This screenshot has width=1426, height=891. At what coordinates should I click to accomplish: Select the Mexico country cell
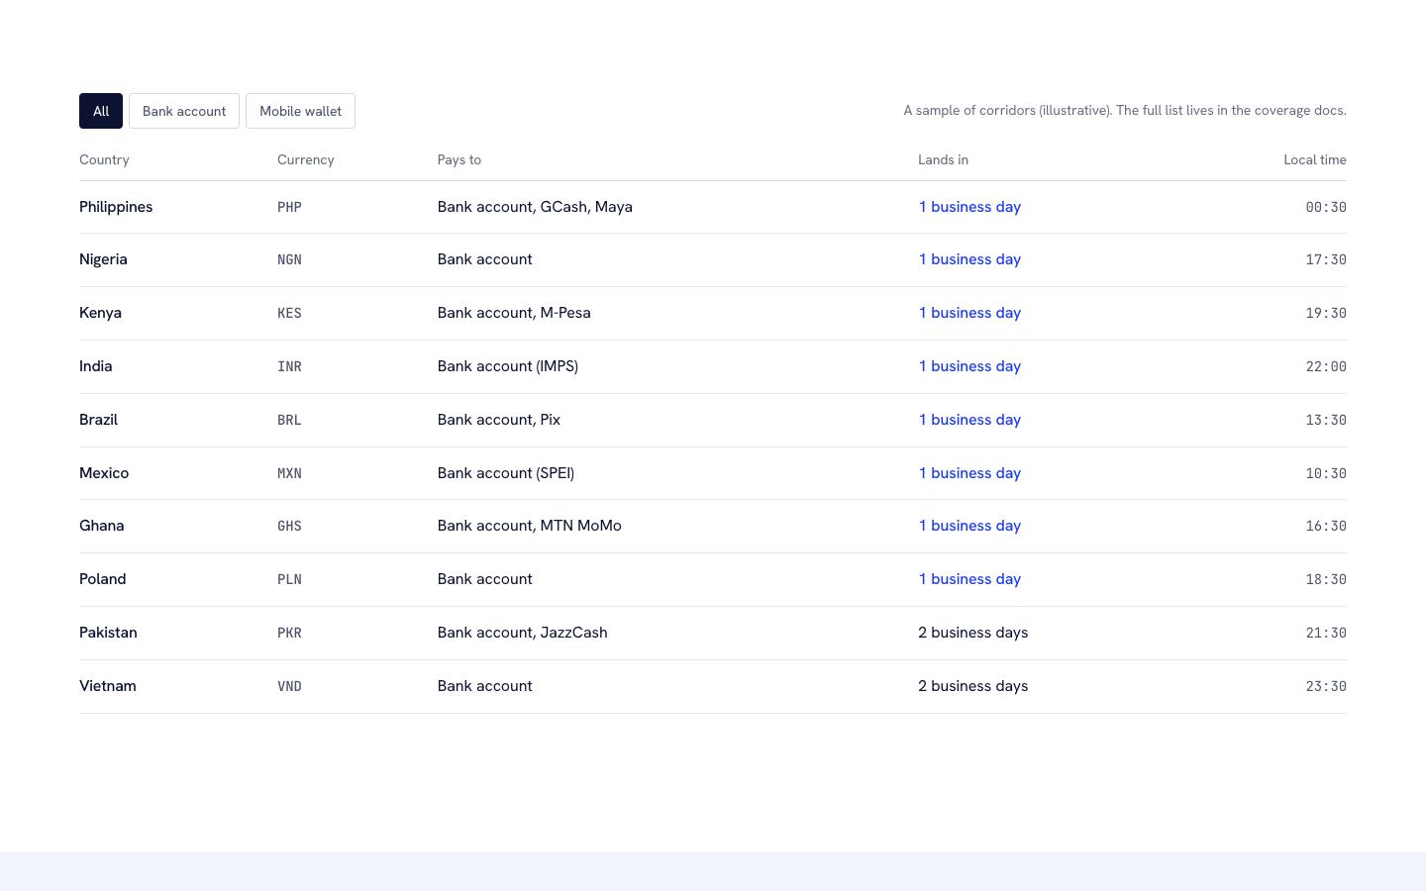(104, 473)
